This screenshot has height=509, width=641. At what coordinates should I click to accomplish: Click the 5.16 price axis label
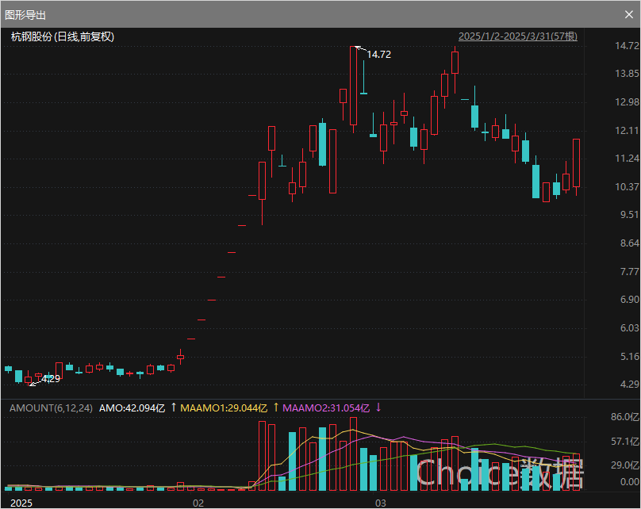[630, 357]
